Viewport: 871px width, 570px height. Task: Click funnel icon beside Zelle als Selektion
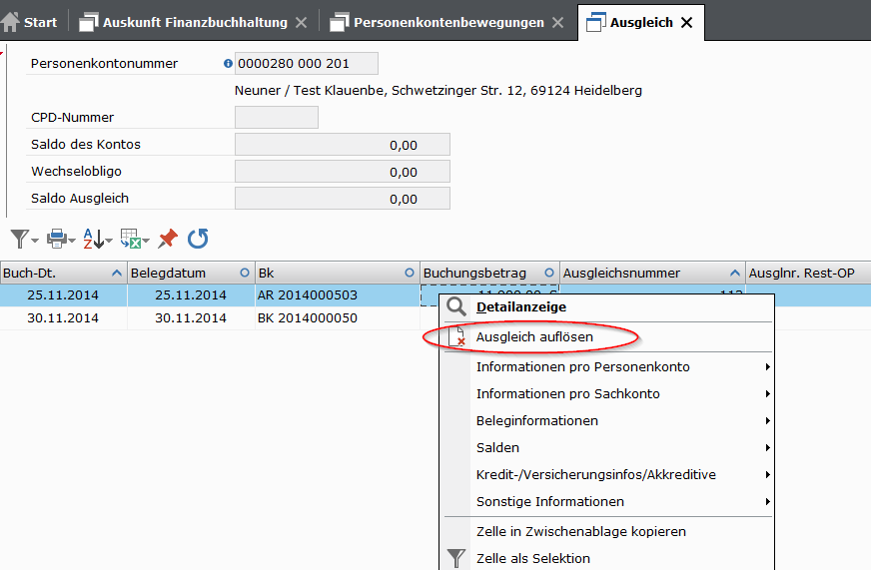click(x=456, y=558)
